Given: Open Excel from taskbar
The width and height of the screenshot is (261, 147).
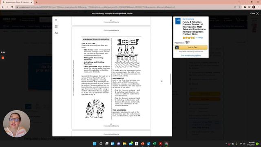Looking at the screenshot, I should coord(155,144).
